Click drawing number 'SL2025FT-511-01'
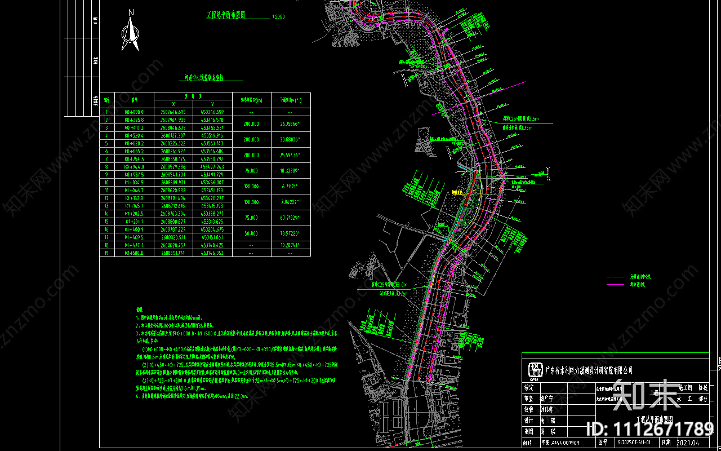 click(635, 443)
